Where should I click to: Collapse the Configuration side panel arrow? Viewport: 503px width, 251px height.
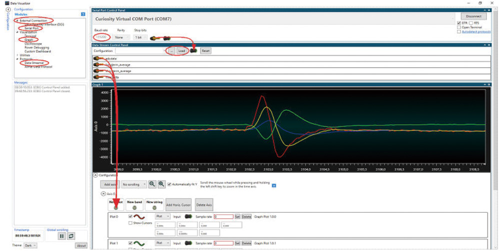coord(8,9)
